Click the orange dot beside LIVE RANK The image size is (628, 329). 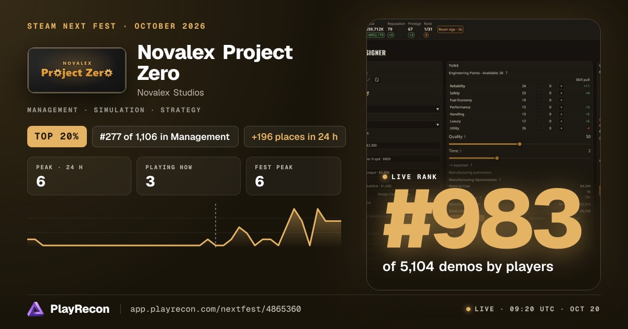(x=385, y=177)
